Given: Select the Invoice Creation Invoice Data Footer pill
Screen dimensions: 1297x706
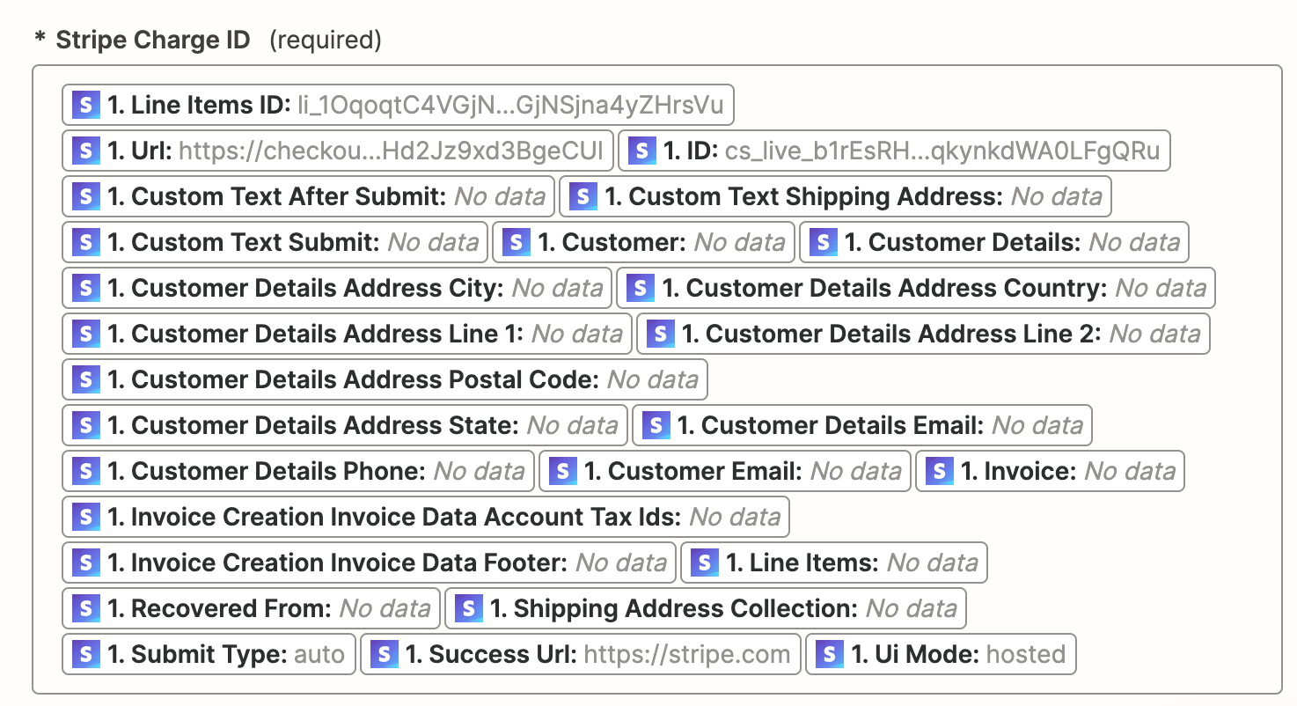Looking at the screenshot, I should (370, 563).
